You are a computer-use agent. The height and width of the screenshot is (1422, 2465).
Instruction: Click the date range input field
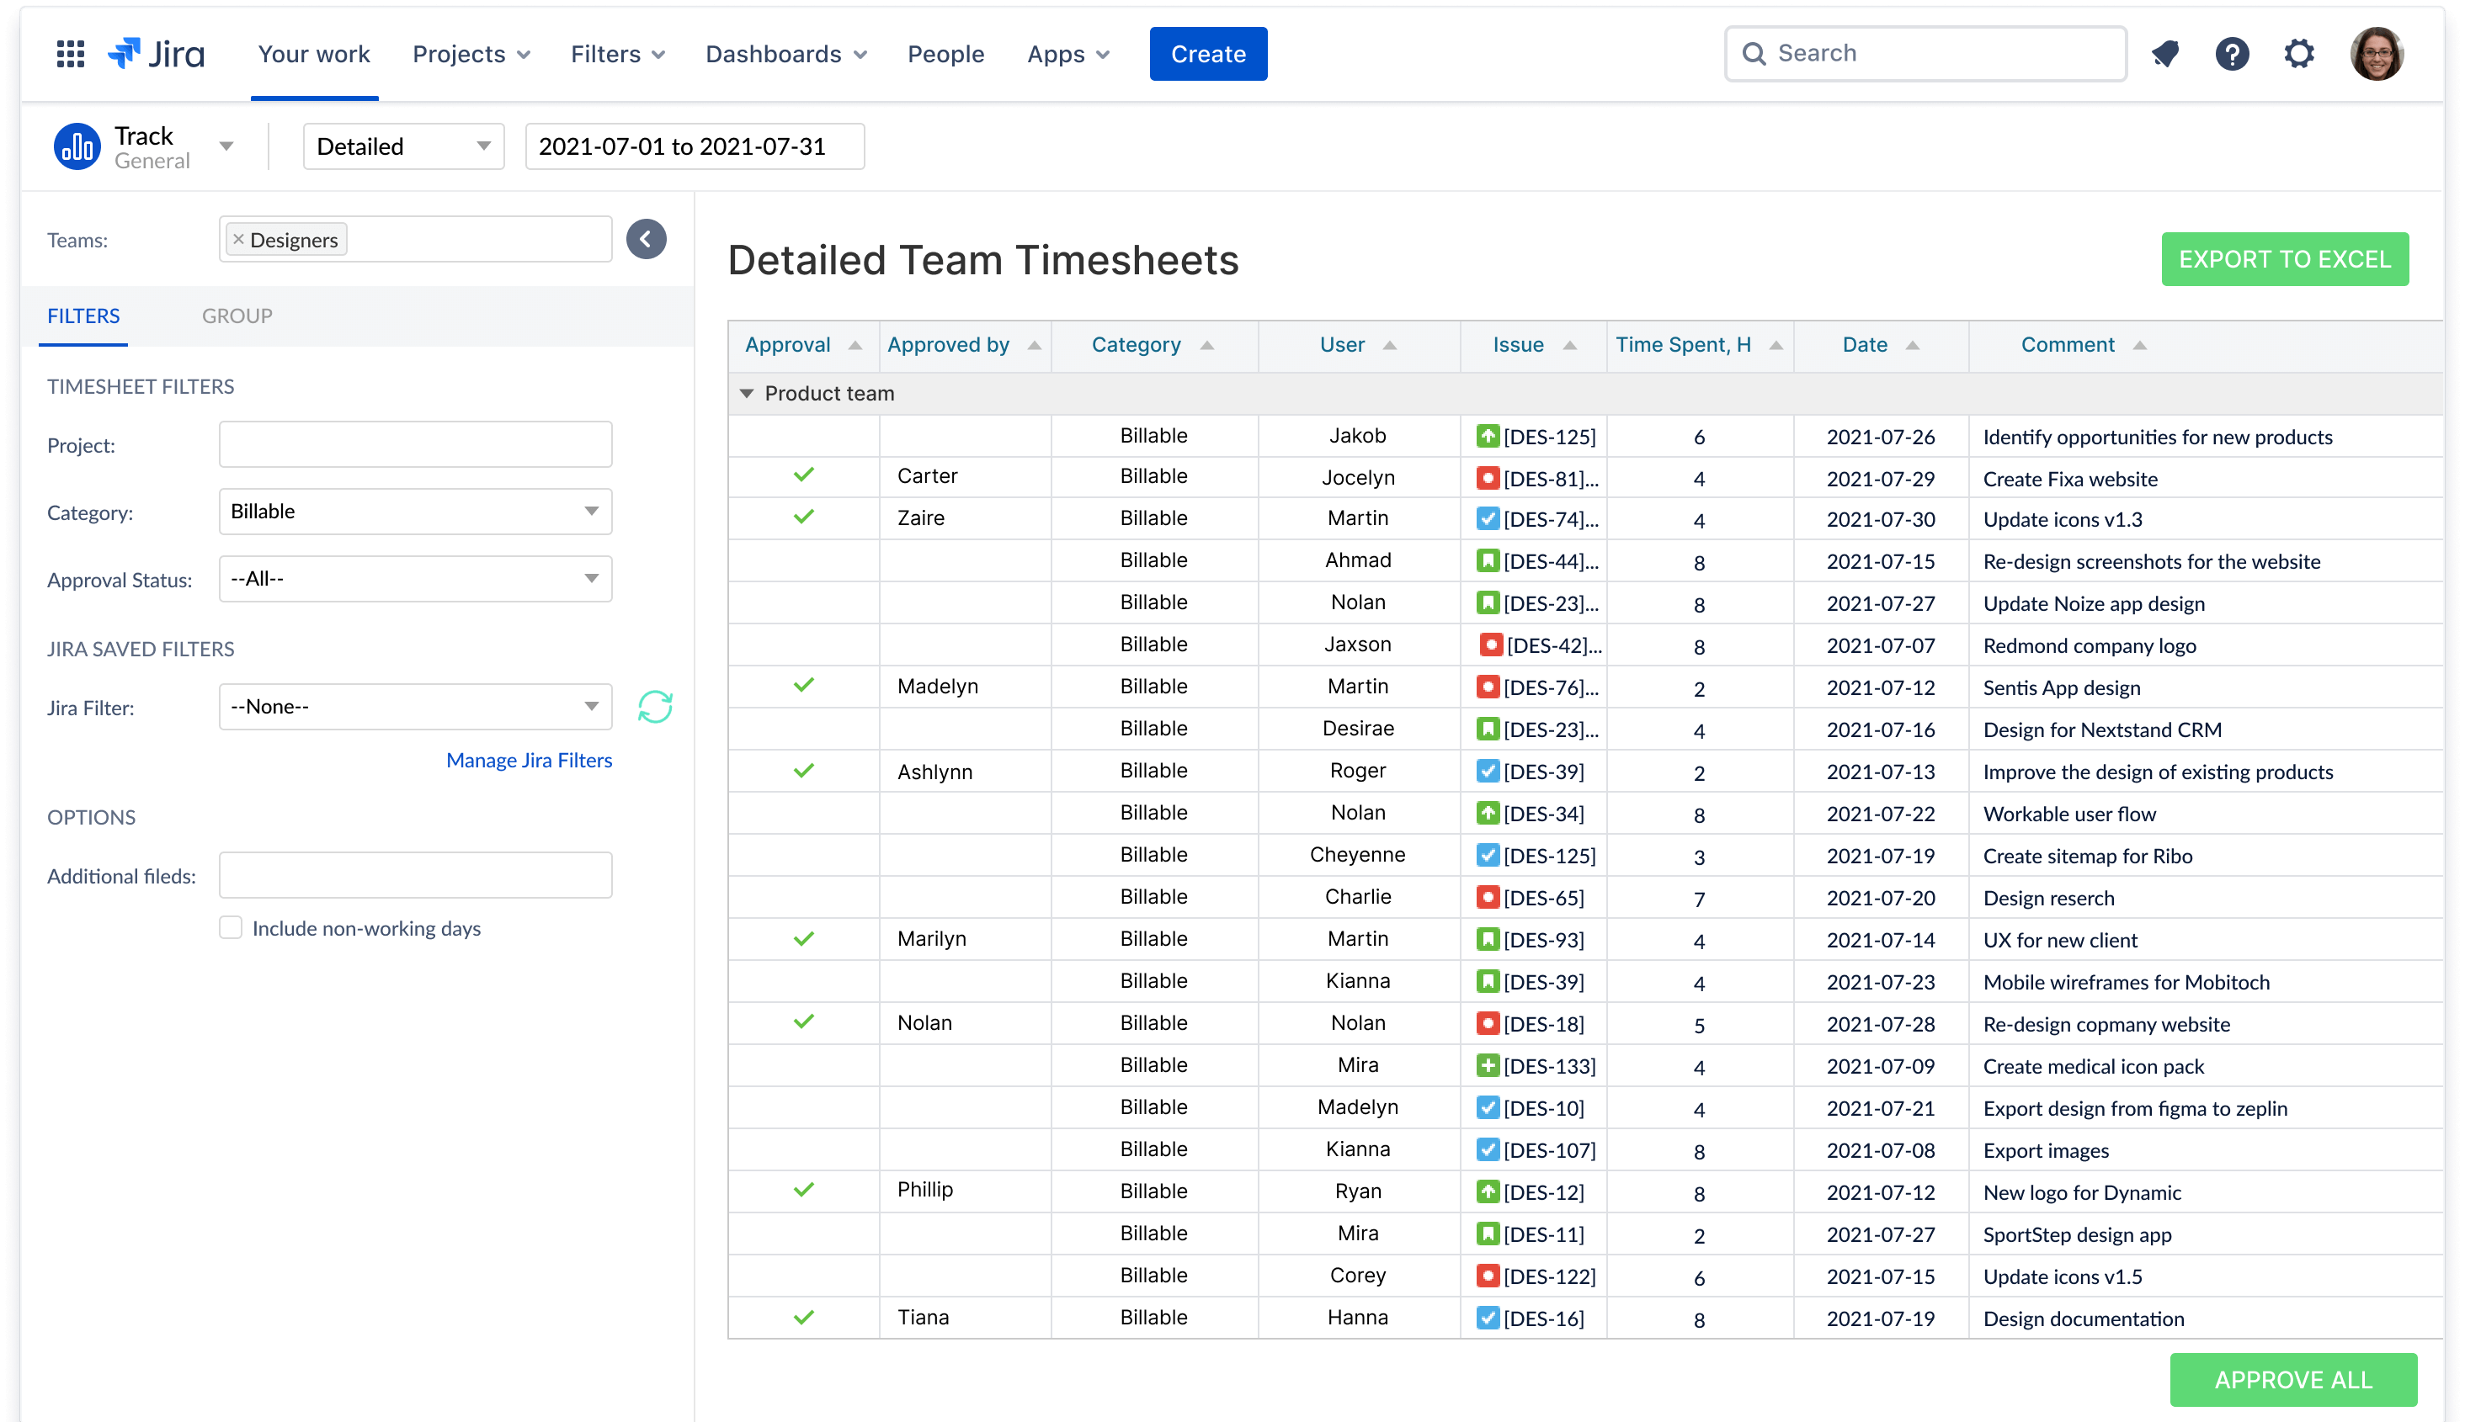(695, 146)
